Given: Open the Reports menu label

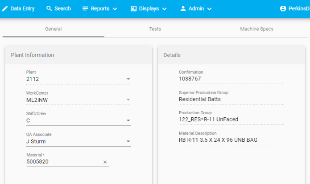Looking at the screenshot, I should click(100, 8).
